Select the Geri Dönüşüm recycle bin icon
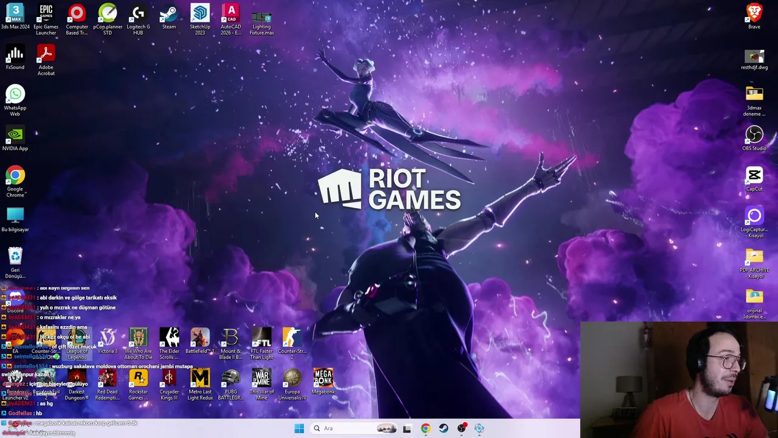This screenshot has height=438, width=778. click(15, 262)
